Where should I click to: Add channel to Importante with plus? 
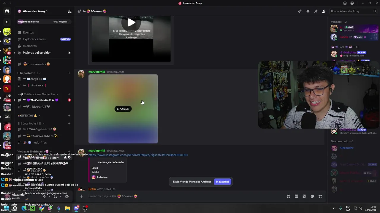(x=69, y=73)
